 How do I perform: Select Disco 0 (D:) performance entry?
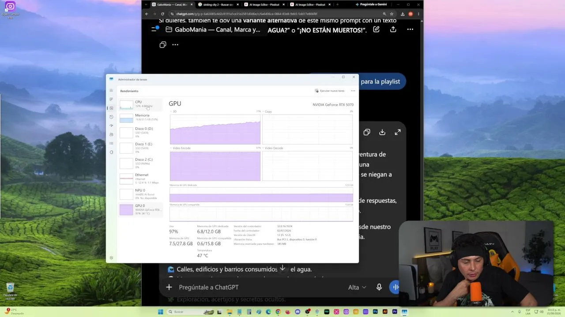tap(141, 132)
